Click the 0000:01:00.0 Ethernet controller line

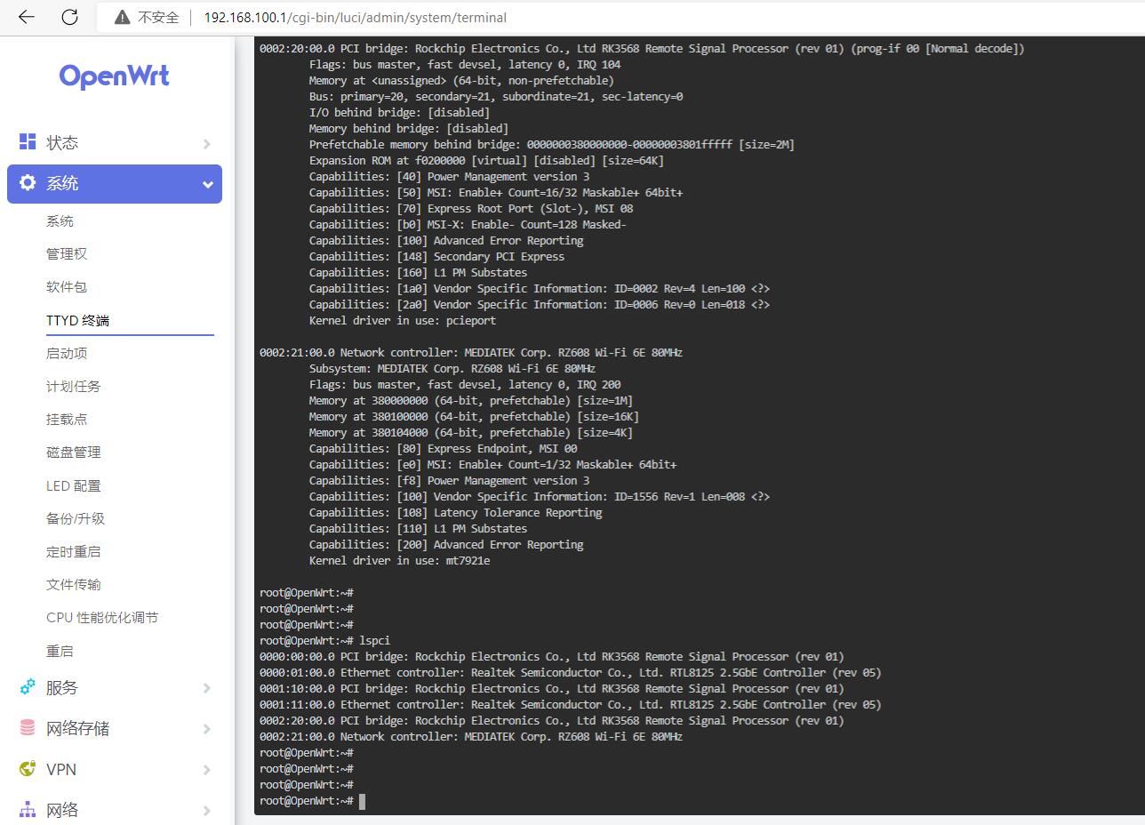(x=571, y=673)
